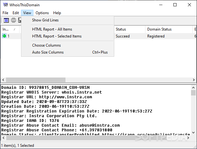The image size is (197, 149).
Task: Click the Registrar Abuse Contact Phone line
Action: (57, 130)
